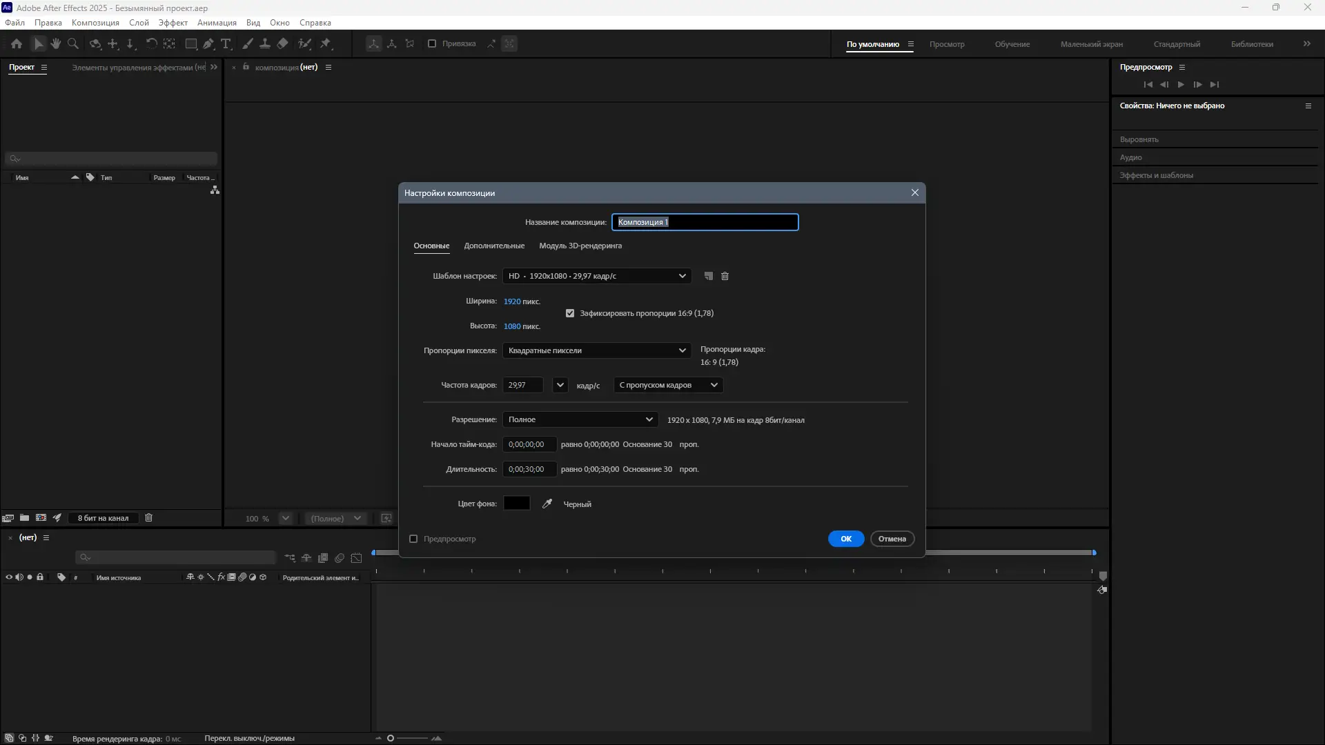Select the Clone Stamp tool
1325x745 pixels.
265,43
